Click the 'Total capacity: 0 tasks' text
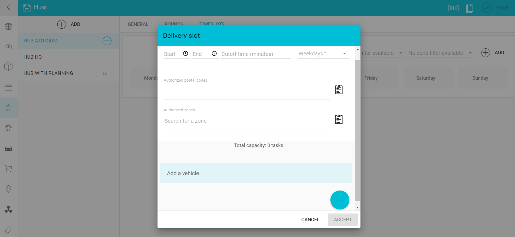Screen dimensions: 515x237 click(259, 145)
